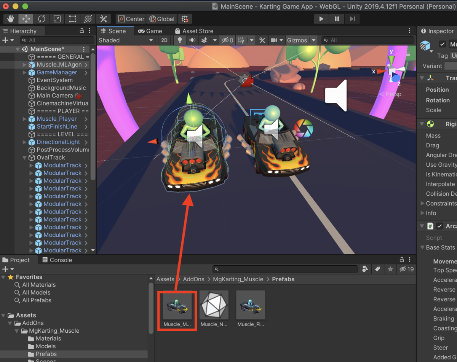This screenshot has height=362, width=457.
Task: Click the scene orientation gizmo cube
Action: (391, 71)
